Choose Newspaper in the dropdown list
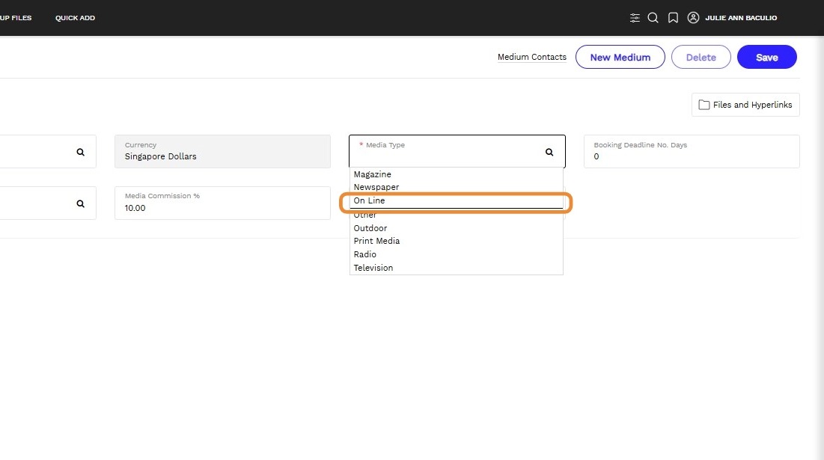 point(376,187)
